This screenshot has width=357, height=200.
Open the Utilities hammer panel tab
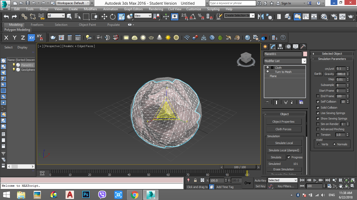tap(303, 47)
